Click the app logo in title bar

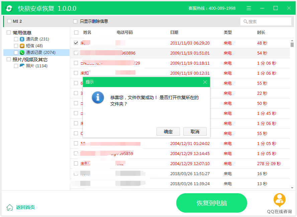(9, 8)
